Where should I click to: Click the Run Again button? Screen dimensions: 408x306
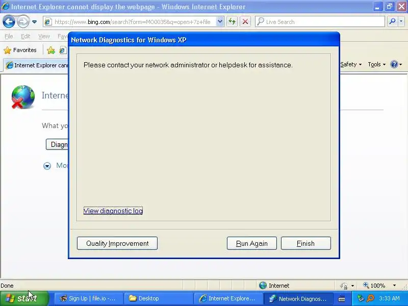coord(251,243)
